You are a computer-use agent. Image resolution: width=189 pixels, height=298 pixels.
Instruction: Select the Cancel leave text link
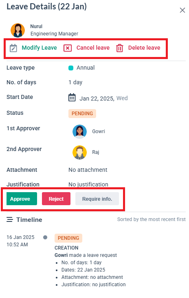tap(93, 48)
